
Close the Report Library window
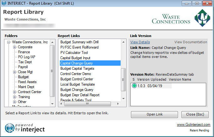(x=207, y=3)
